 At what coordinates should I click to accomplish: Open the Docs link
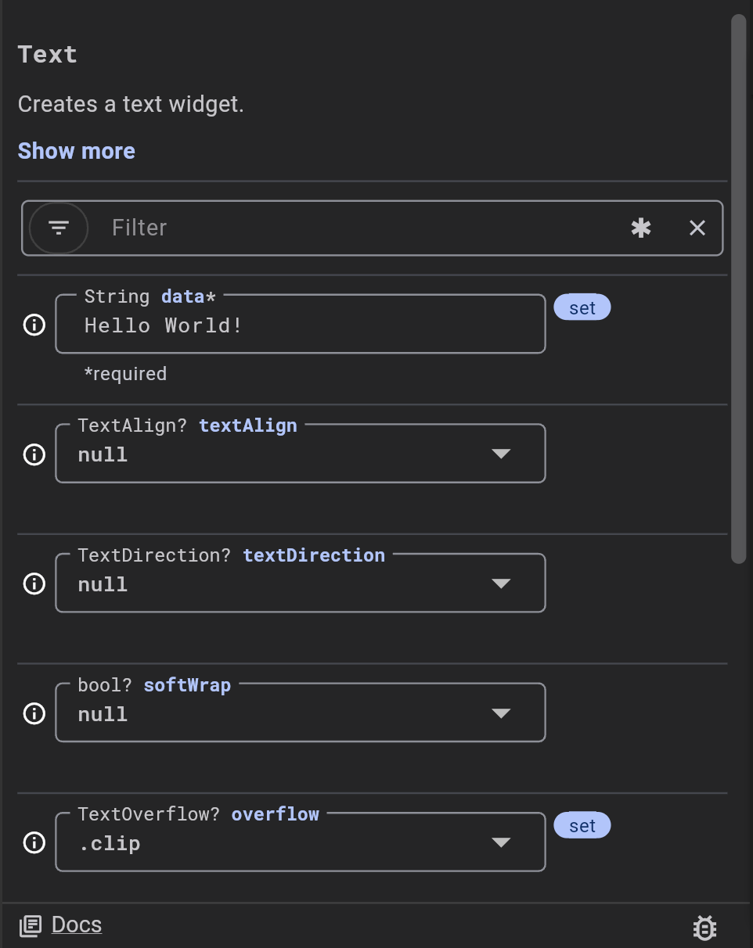coord(76,925)
